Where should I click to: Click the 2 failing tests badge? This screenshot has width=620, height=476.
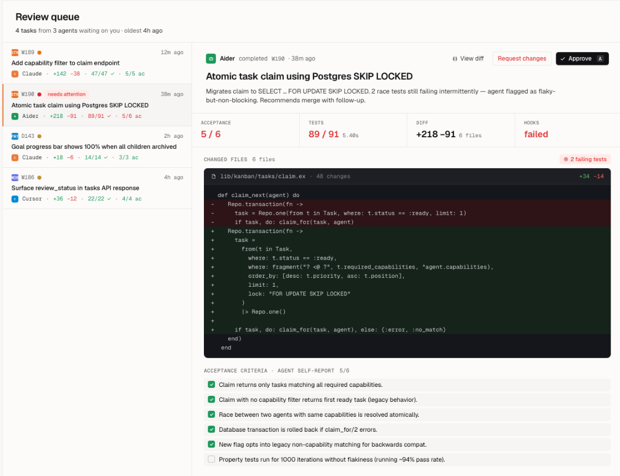[585, 159]
